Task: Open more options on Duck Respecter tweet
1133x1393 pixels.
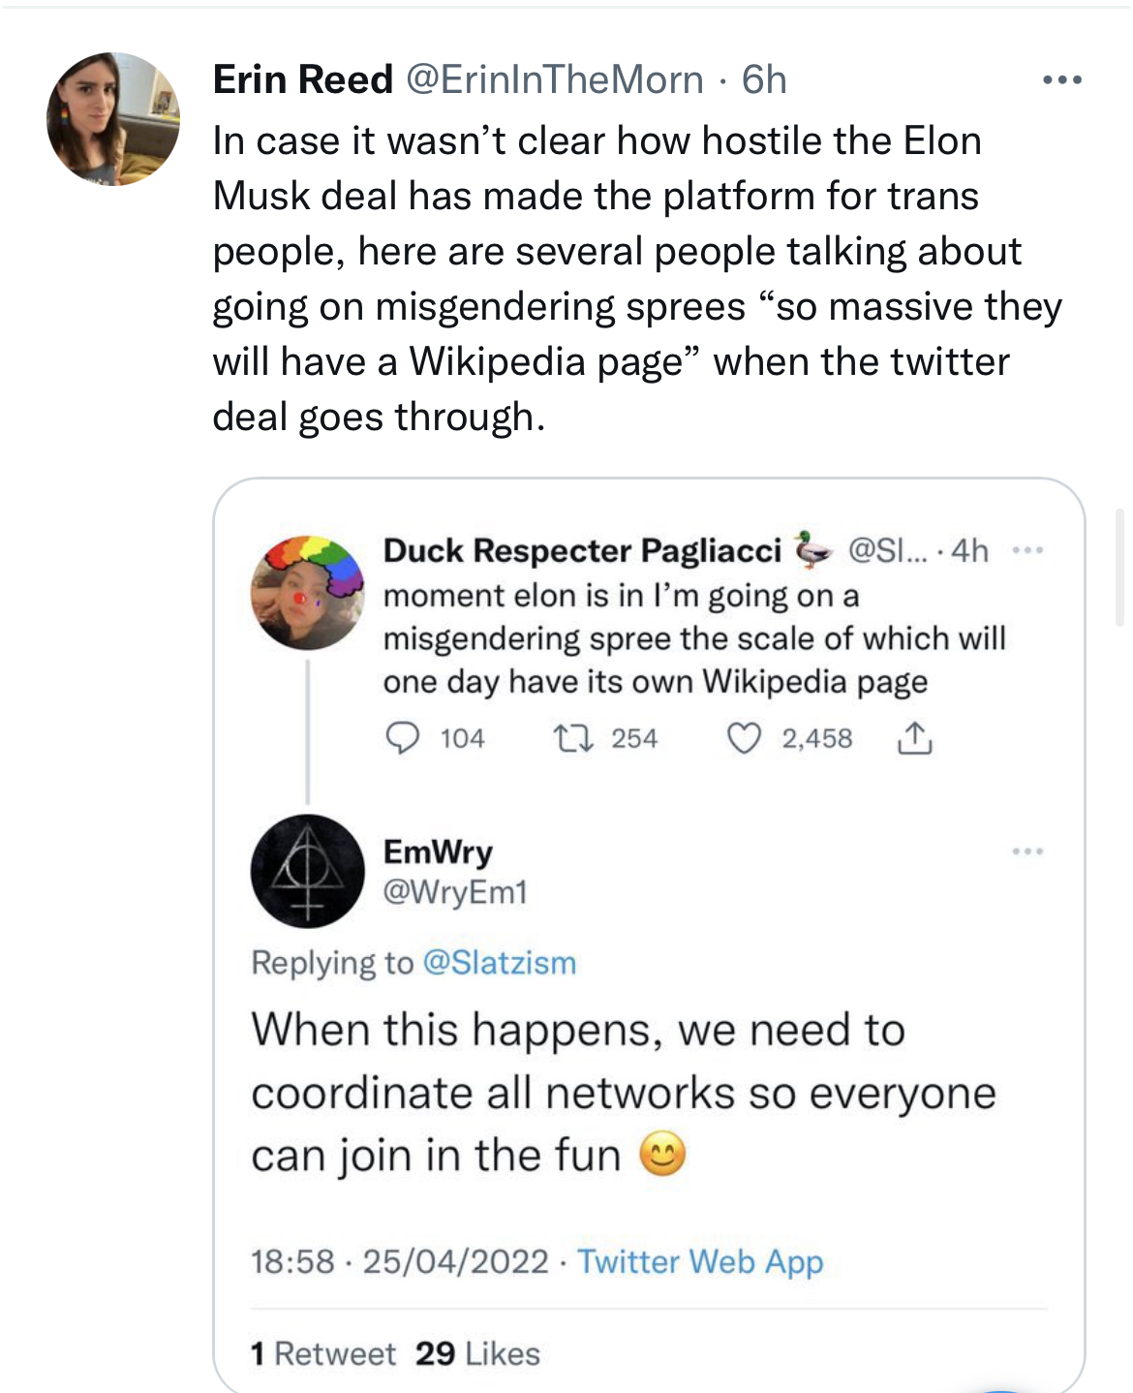Action: [x=1027, y=551]
